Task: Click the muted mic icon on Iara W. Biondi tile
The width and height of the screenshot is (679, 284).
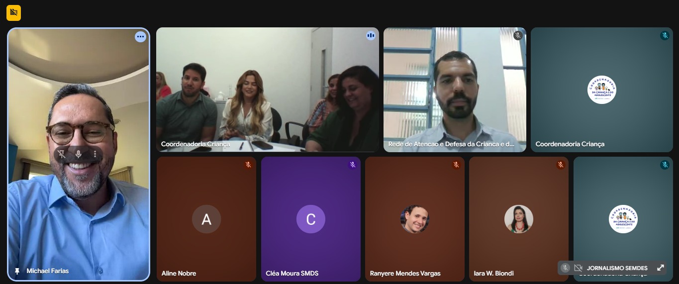Action: point(561,165)
